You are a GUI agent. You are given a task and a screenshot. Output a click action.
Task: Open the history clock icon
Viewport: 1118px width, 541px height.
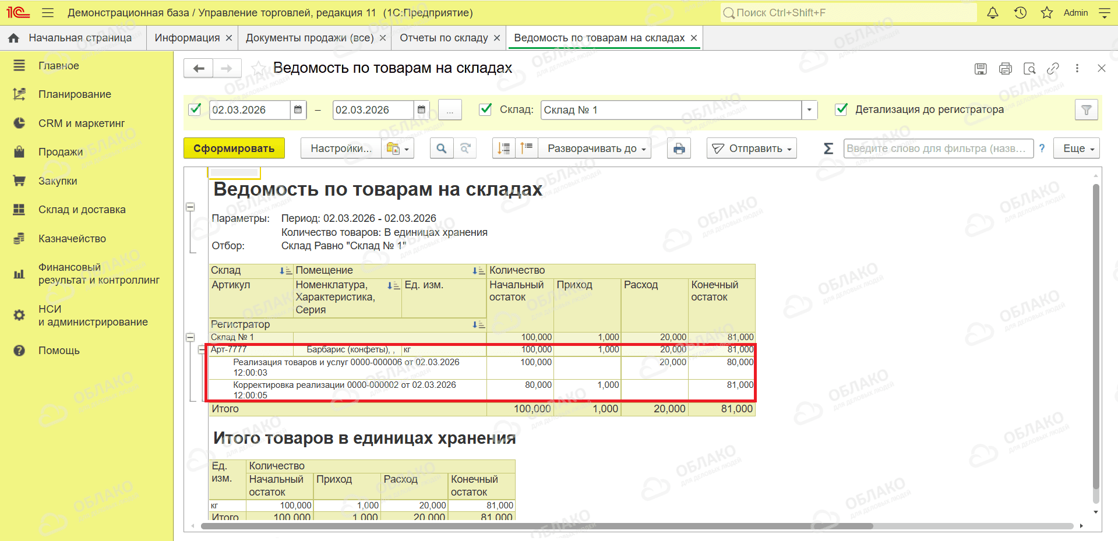1020,13
